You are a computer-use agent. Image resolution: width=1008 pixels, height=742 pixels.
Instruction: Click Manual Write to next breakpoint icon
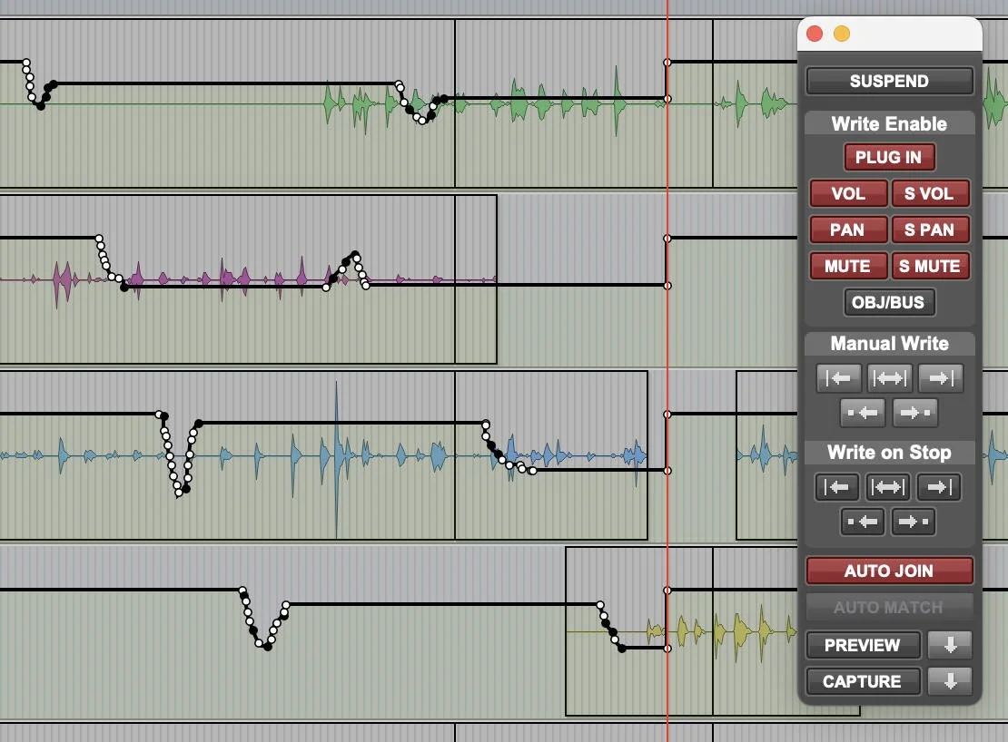(914, 413)
